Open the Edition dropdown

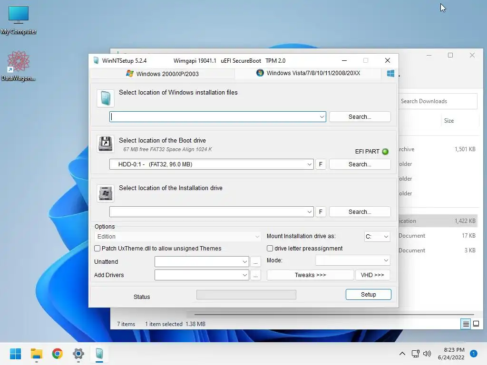click(x=177, y=237)
